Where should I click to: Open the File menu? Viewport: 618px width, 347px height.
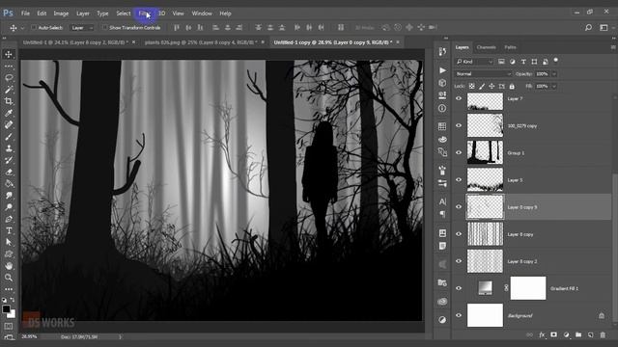25,13
